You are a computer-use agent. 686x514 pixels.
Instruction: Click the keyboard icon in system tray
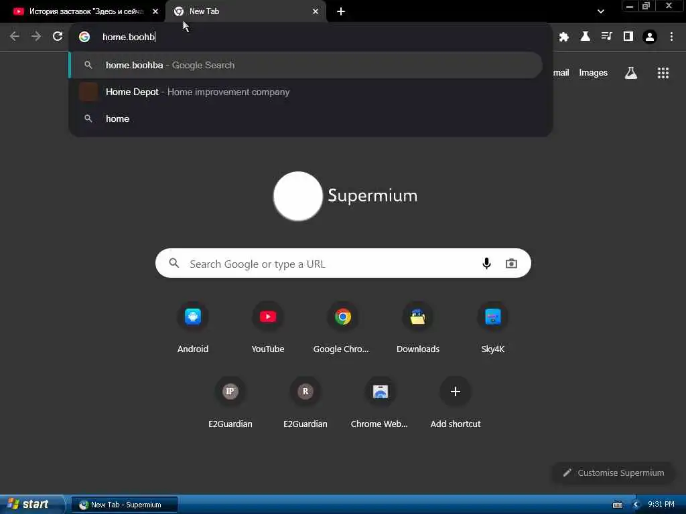pos(617,505)
